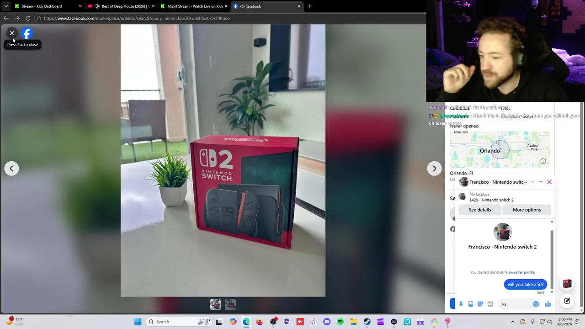The width and height of the screenshot is (585, 329).
Task: Show the previous listing photo
Action: click(11, 169)
